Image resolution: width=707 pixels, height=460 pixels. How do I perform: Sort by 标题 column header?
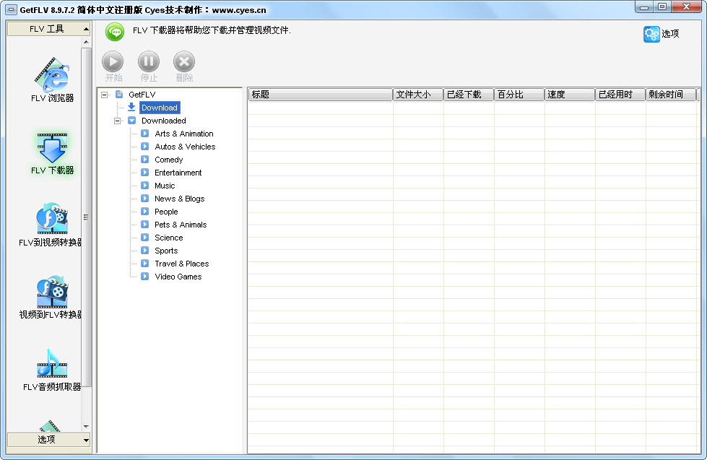pos(320,95)
